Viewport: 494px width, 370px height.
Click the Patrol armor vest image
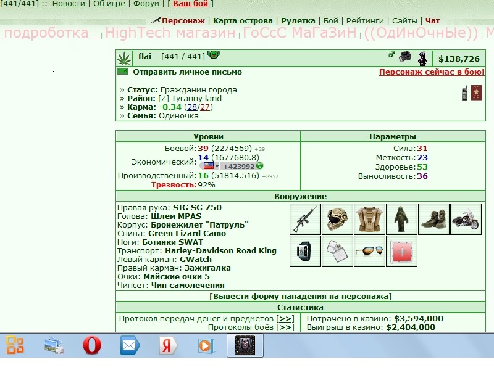point(369,220)
